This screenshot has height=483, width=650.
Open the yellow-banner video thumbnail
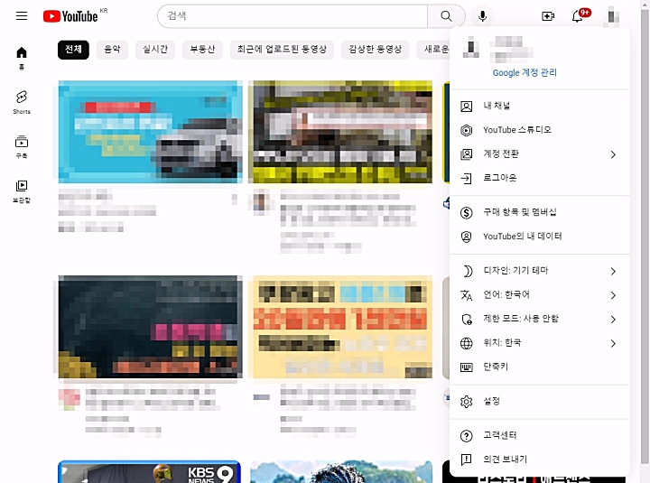pos(340,132)
